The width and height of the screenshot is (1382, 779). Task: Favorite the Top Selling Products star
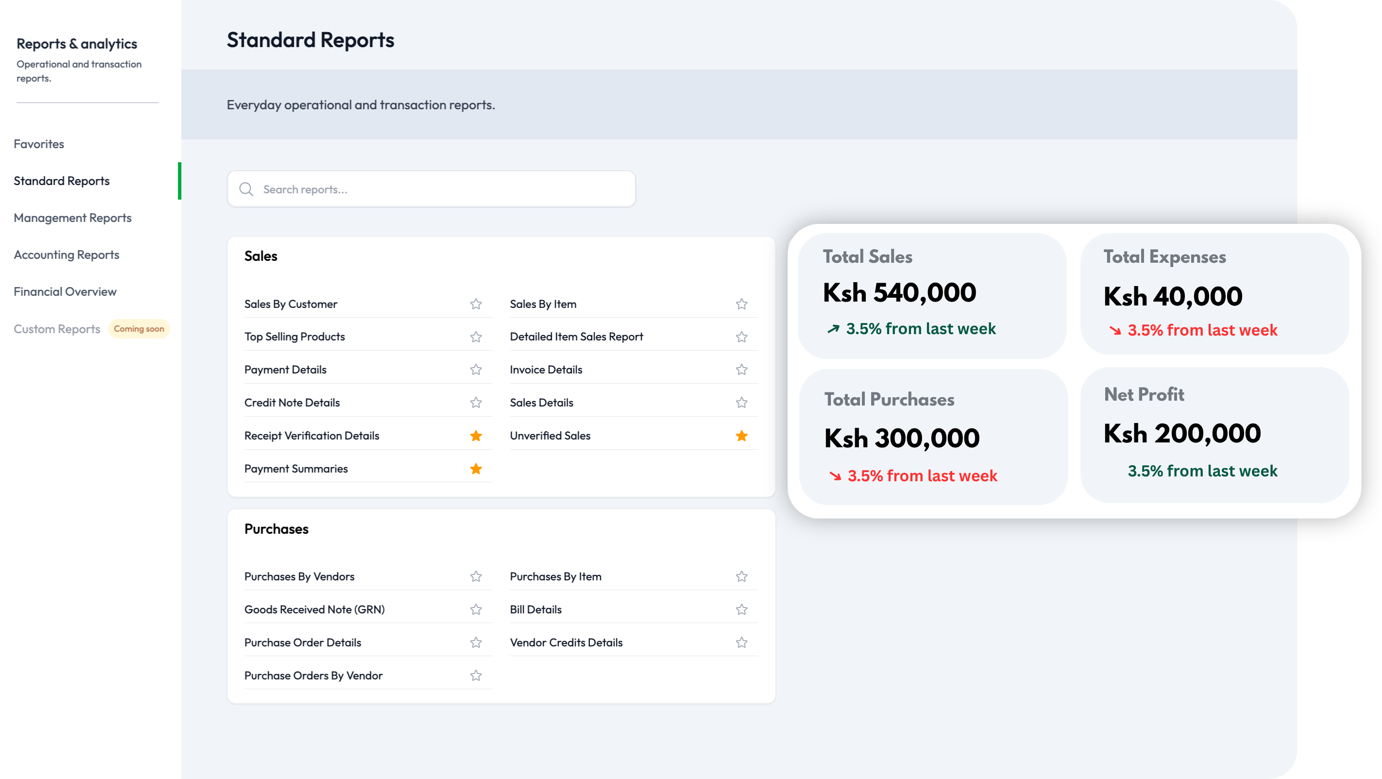(x=476, y=337)
